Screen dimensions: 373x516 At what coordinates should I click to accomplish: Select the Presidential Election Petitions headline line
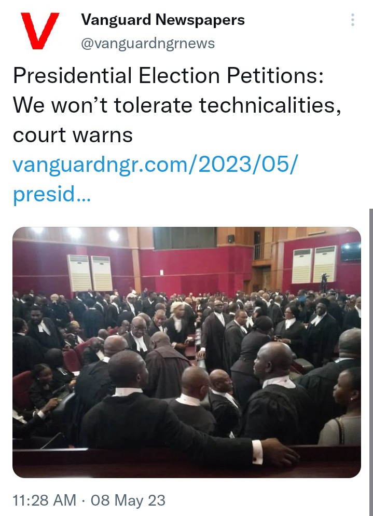169,75
